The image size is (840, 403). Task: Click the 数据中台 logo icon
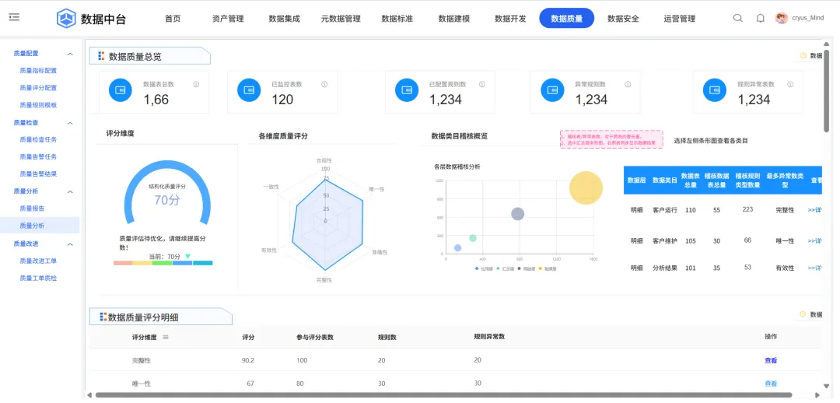66,18
